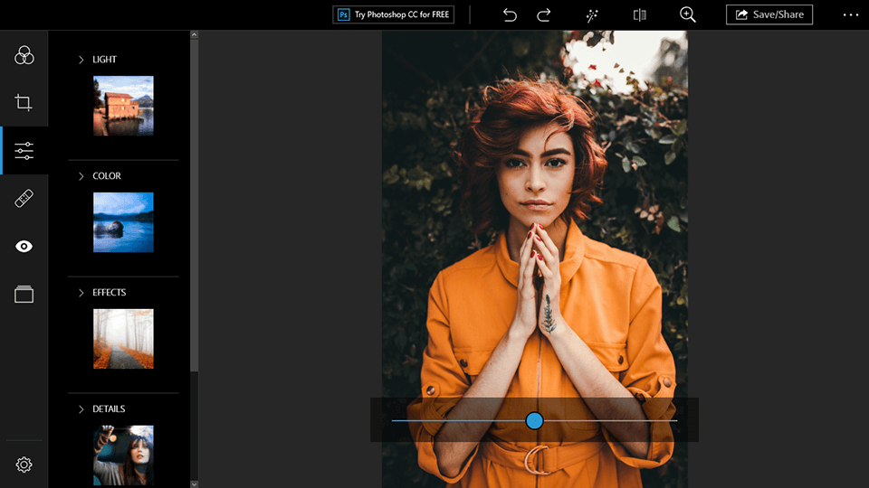
Task: Toggle the Red Eye tool
Action: (x=24, y=247)
